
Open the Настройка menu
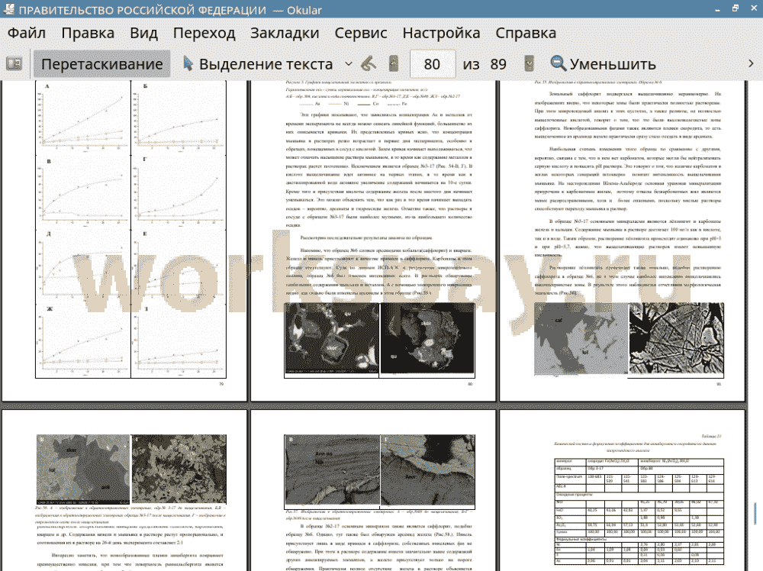(x=441, y=33)
